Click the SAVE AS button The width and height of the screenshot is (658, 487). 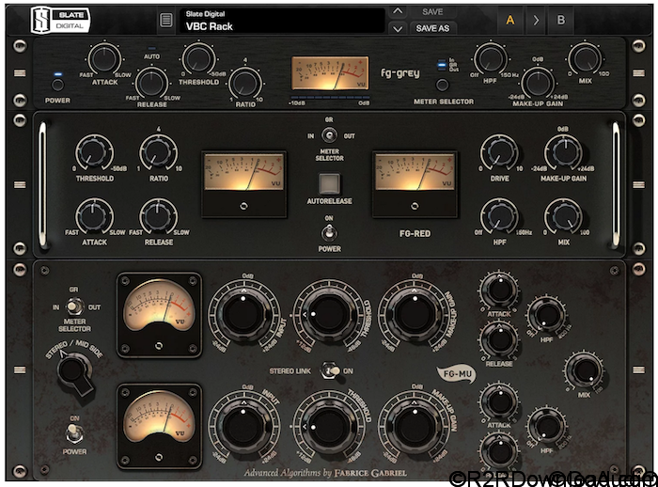[432, 28]
